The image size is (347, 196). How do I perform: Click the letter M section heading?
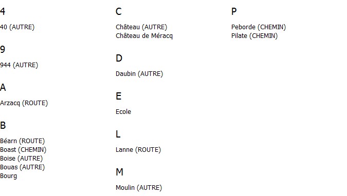(119, 172)
